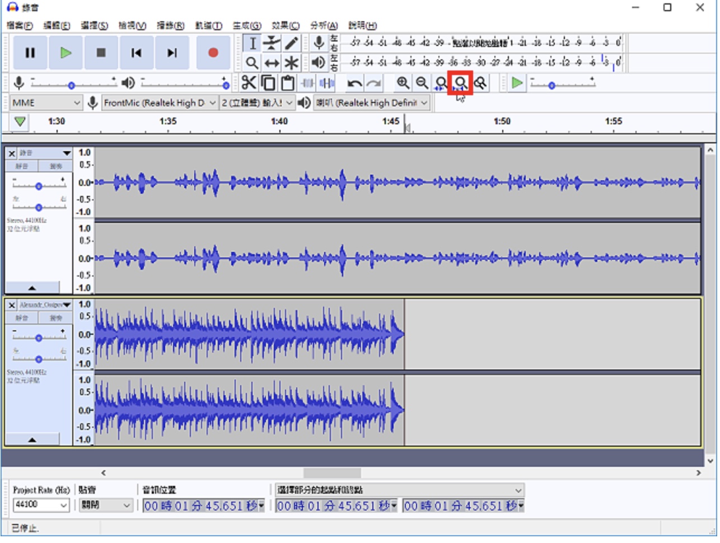Select the Time Shift tool
The height and width of the screenshot is (543, 720).
(272, 63)
